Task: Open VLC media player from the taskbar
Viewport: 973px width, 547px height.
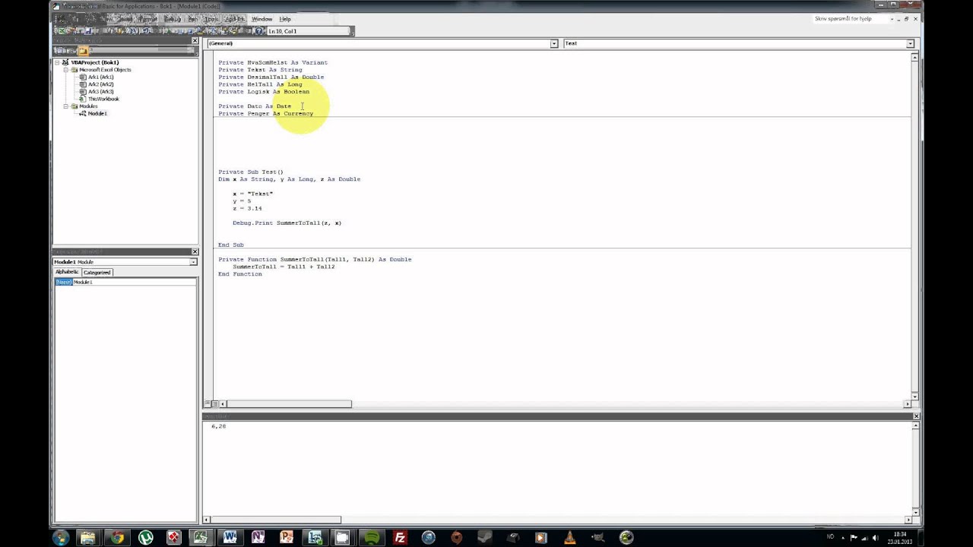Action: [x=569, y=537]
